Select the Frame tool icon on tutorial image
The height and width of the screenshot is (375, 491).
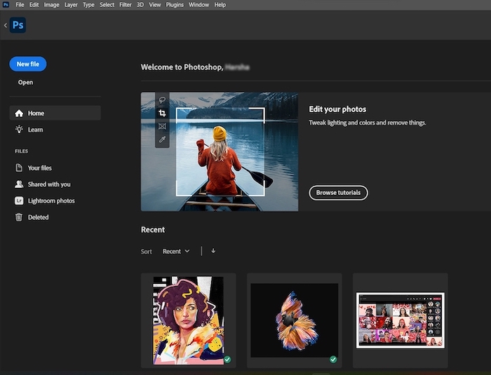click(162, 127)
